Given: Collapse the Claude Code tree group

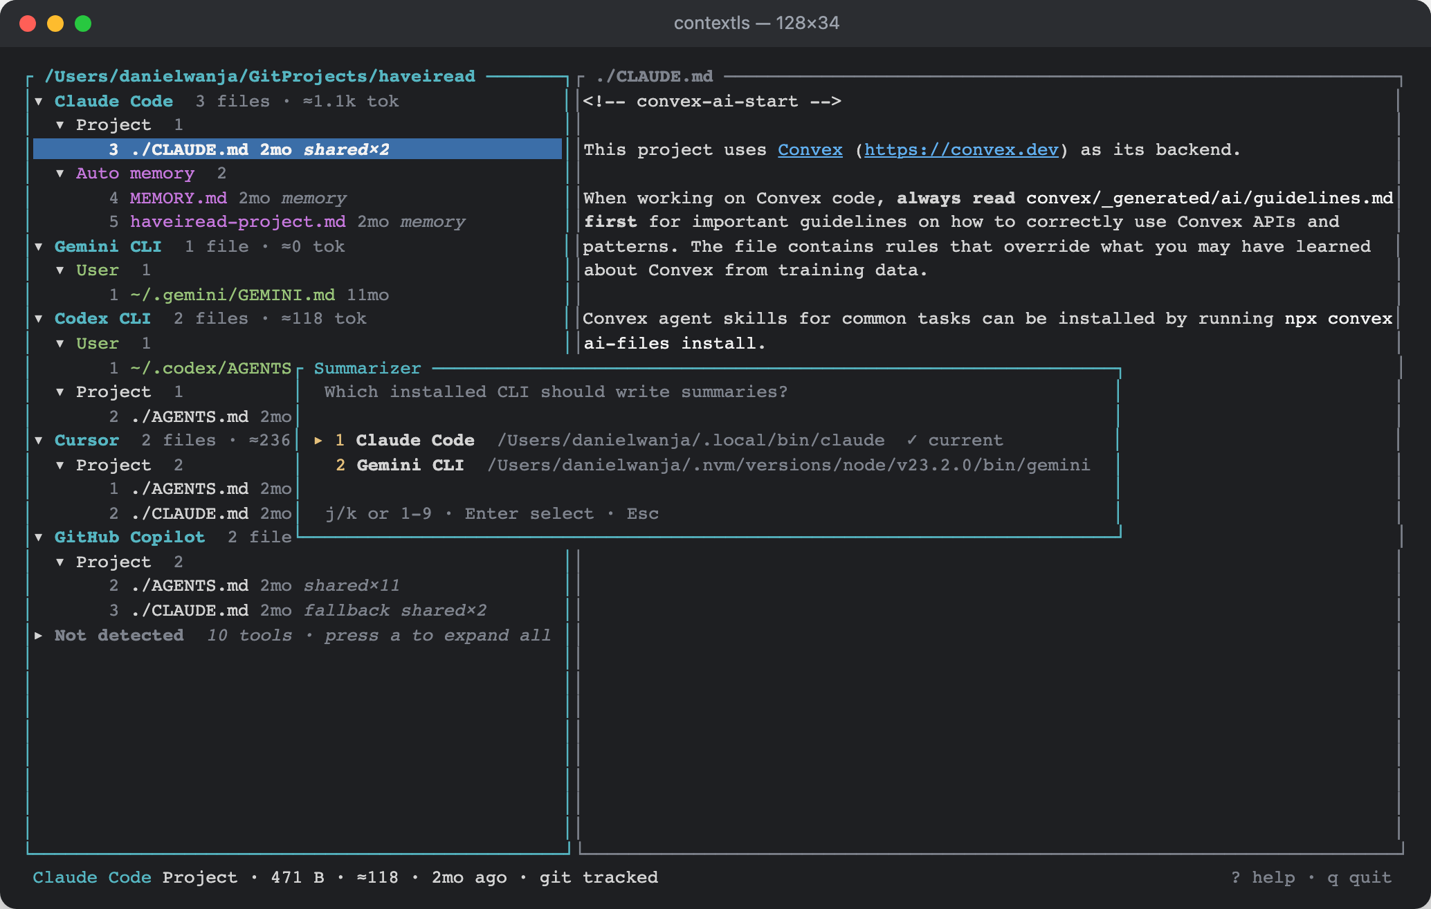Looking at the screenshot, I should (39, 101).
